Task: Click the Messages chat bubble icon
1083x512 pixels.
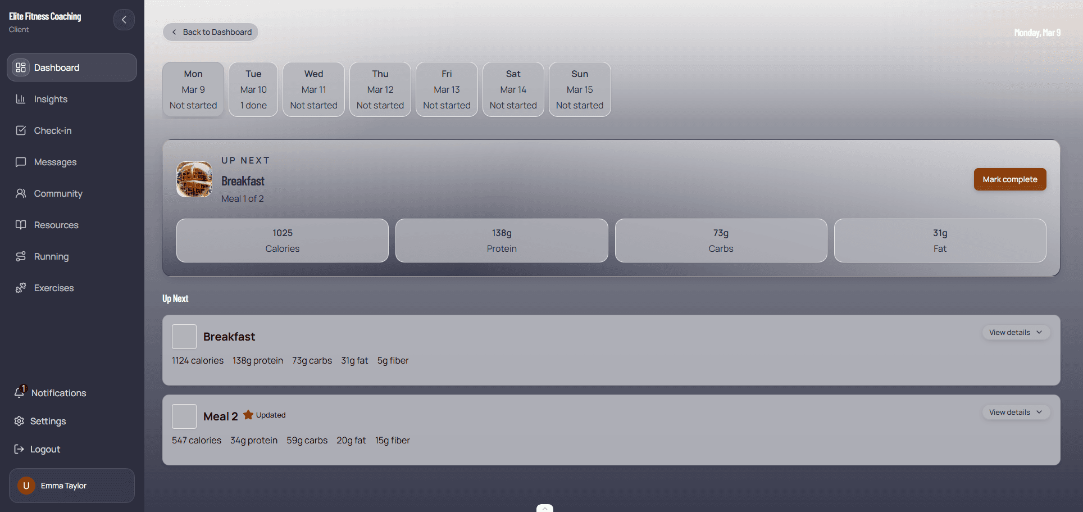Action: tap(21, 162)
